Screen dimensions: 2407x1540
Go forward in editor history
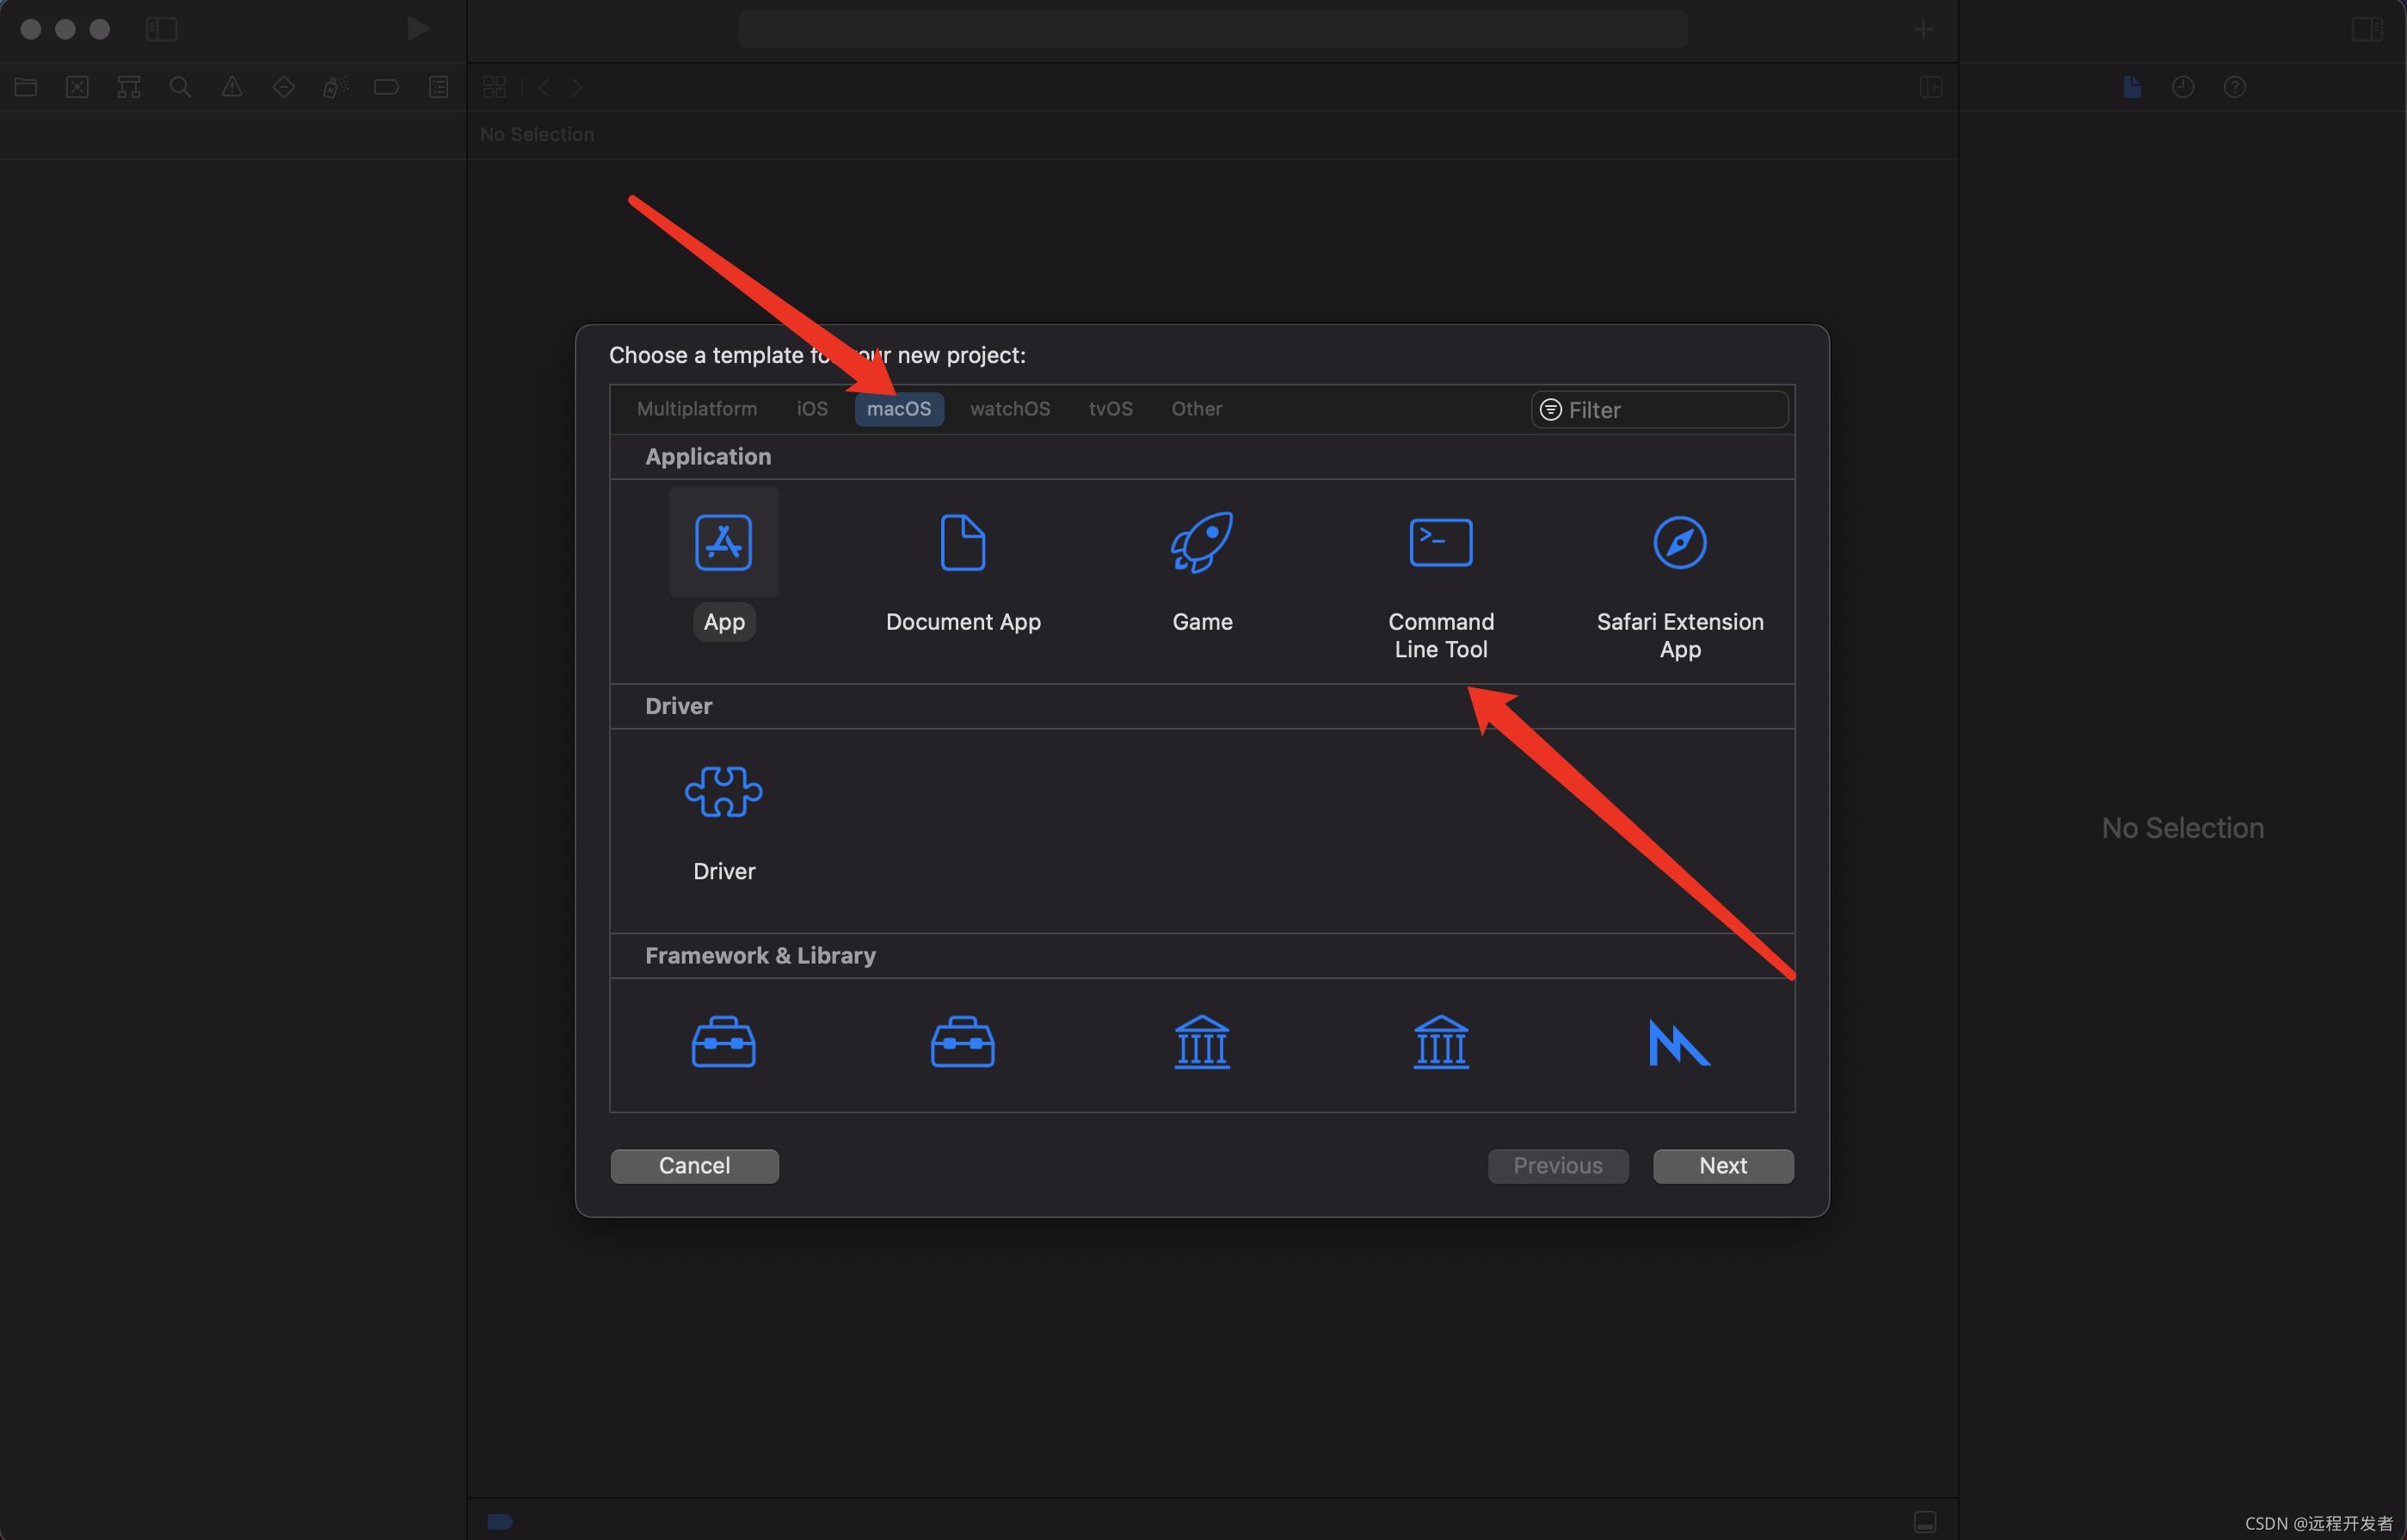(x=577, y=87)
